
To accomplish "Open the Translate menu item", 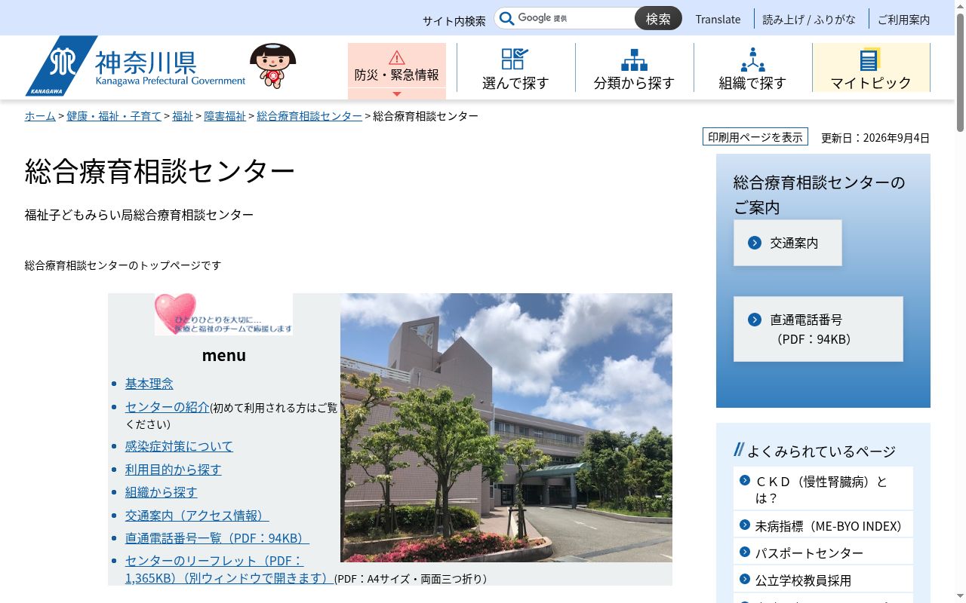I will coord(718,20).
